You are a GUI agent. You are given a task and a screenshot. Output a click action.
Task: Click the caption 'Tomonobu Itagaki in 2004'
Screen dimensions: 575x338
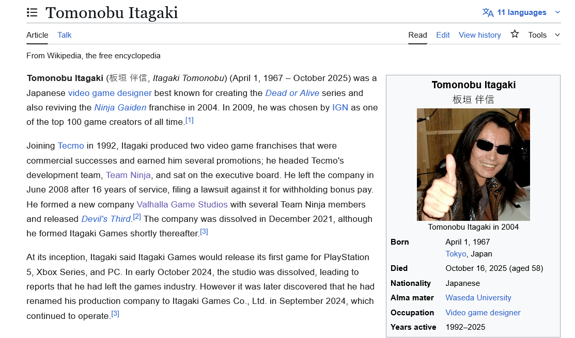[473, 227]
